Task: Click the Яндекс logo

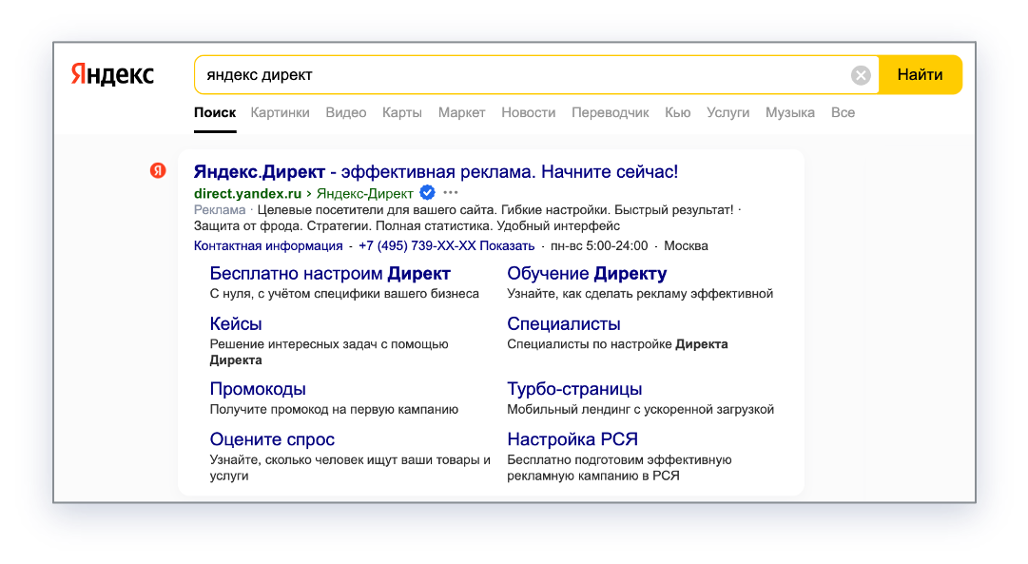Action: 112,75
